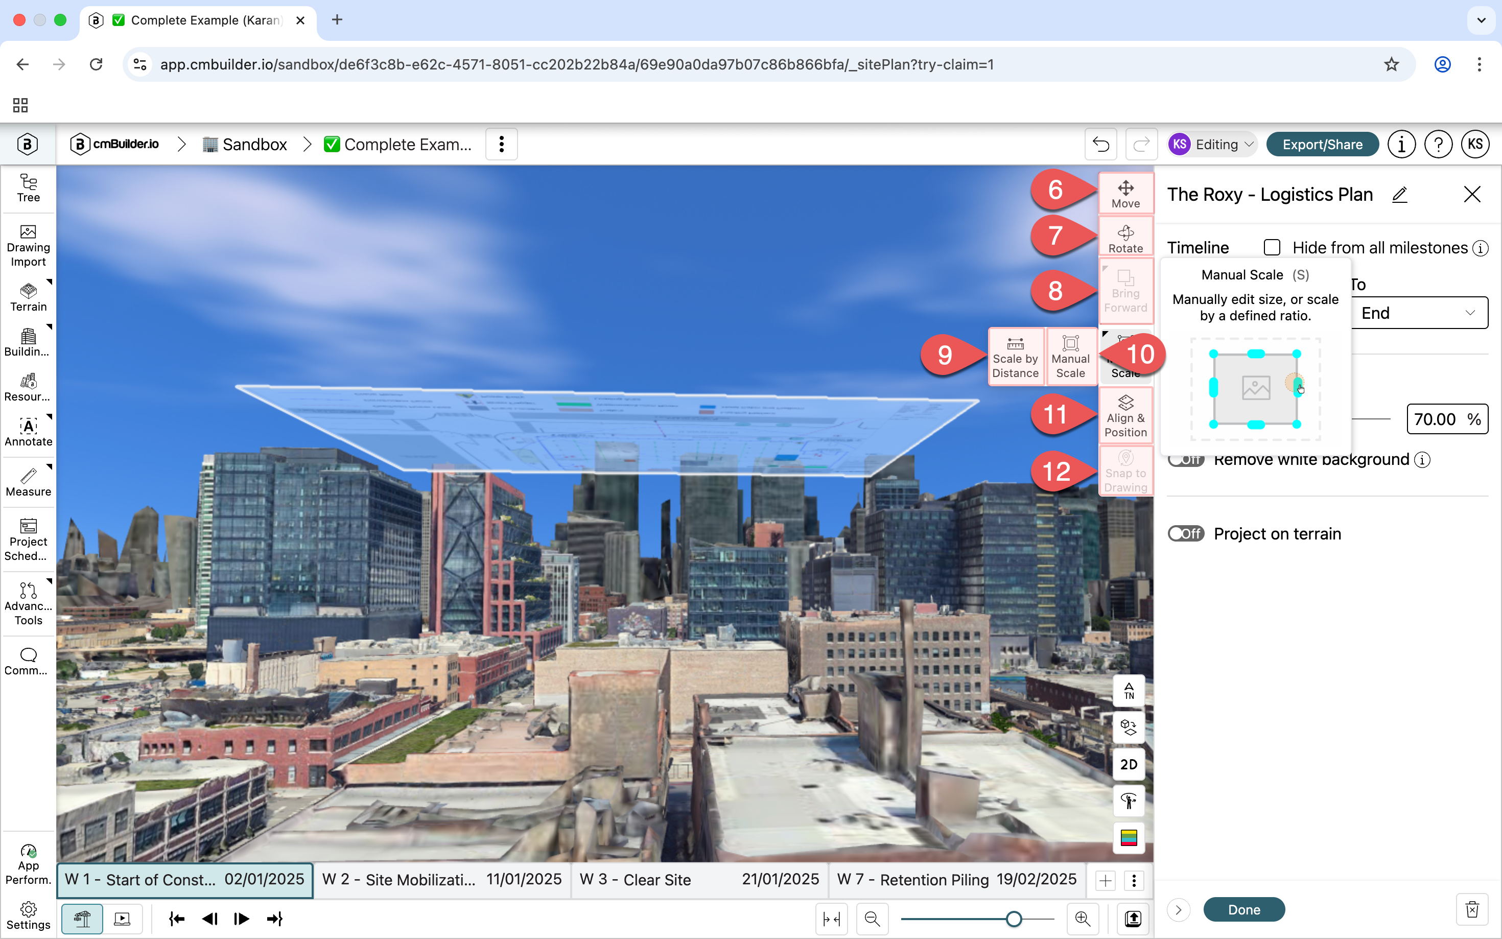The height and width of the screenshot is (939, 1502).
Task: Step to previous milestone
Action: click(x=210, y=919)
